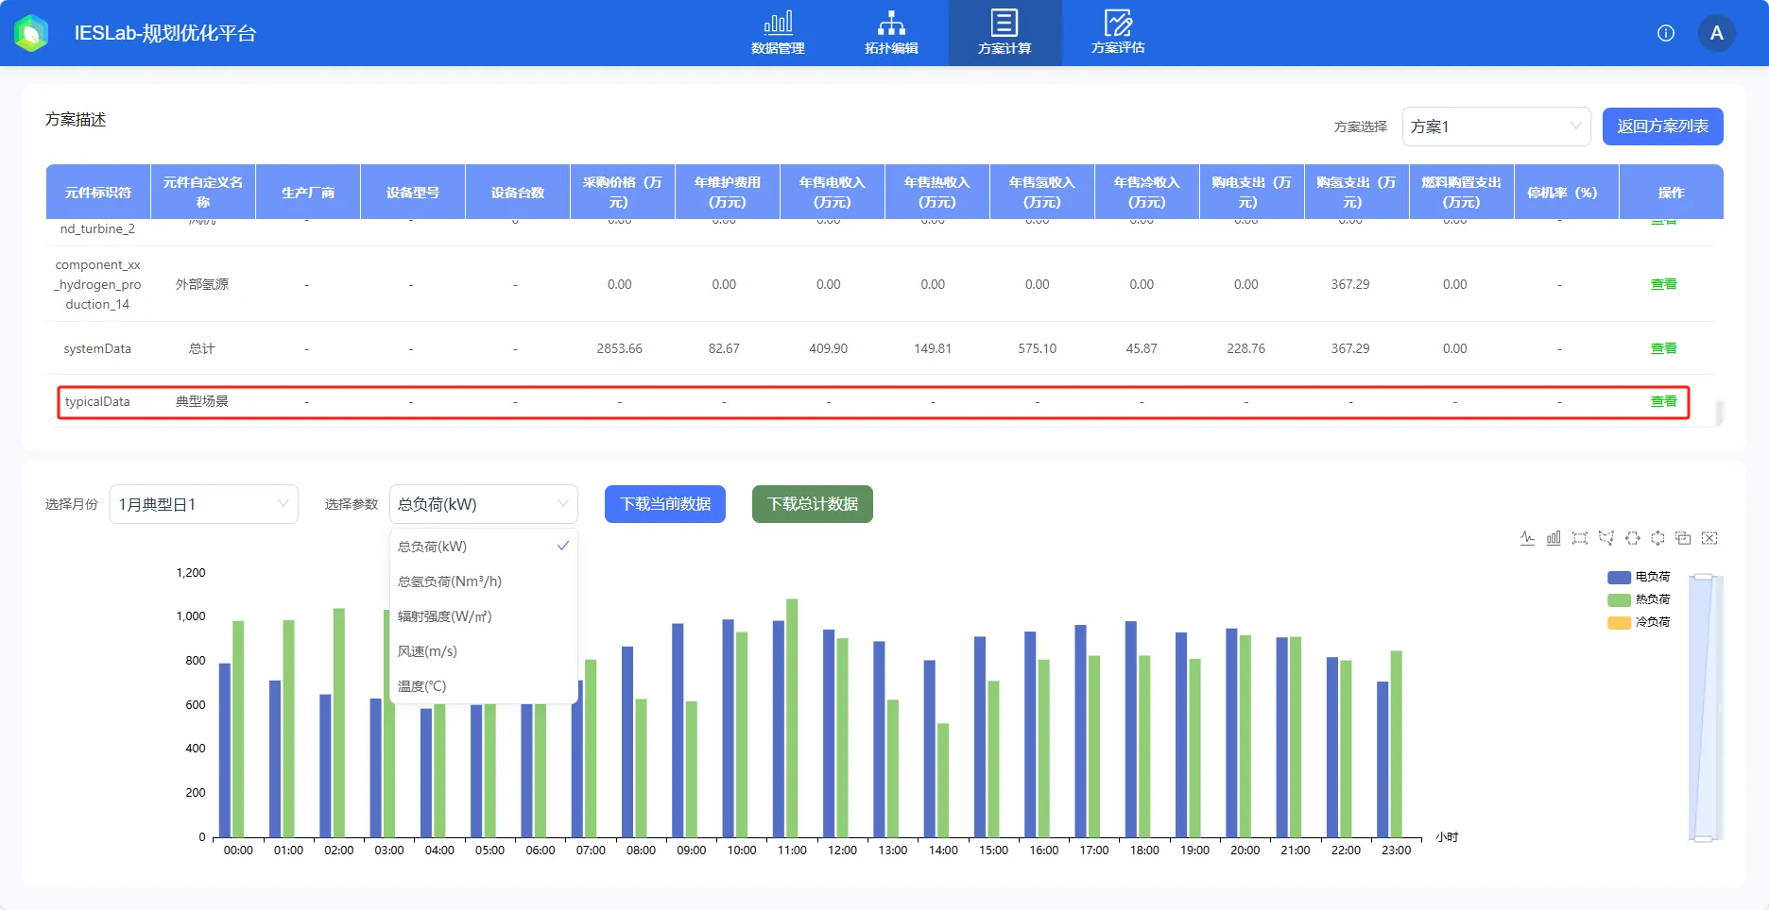The height and width of the screenshot is (910, 1769).
Task: Click 设备台数 column header
Action: pos(518,193)
